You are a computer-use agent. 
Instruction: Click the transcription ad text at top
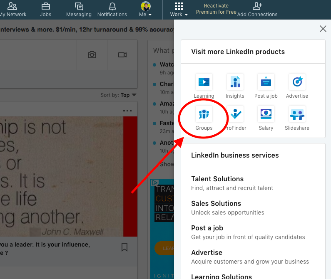87,30
